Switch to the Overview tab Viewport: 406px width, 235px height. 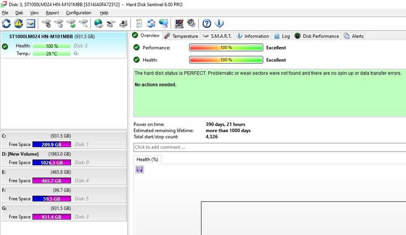(146, 35)
